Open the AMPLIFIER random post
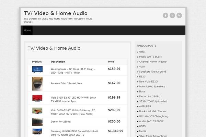The height and width of the screenshot is (137, 206). click(145, 107)
